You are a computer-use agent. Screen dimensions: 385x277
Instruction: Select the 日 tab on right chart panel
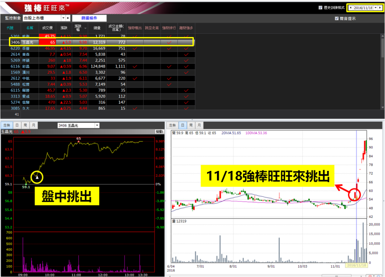[183, 125]
